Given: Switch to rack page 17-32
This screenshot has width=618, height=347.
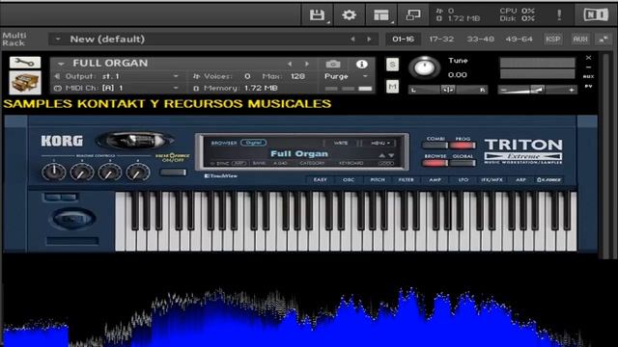Looking at the screenshot, I should tap(441, 39).
